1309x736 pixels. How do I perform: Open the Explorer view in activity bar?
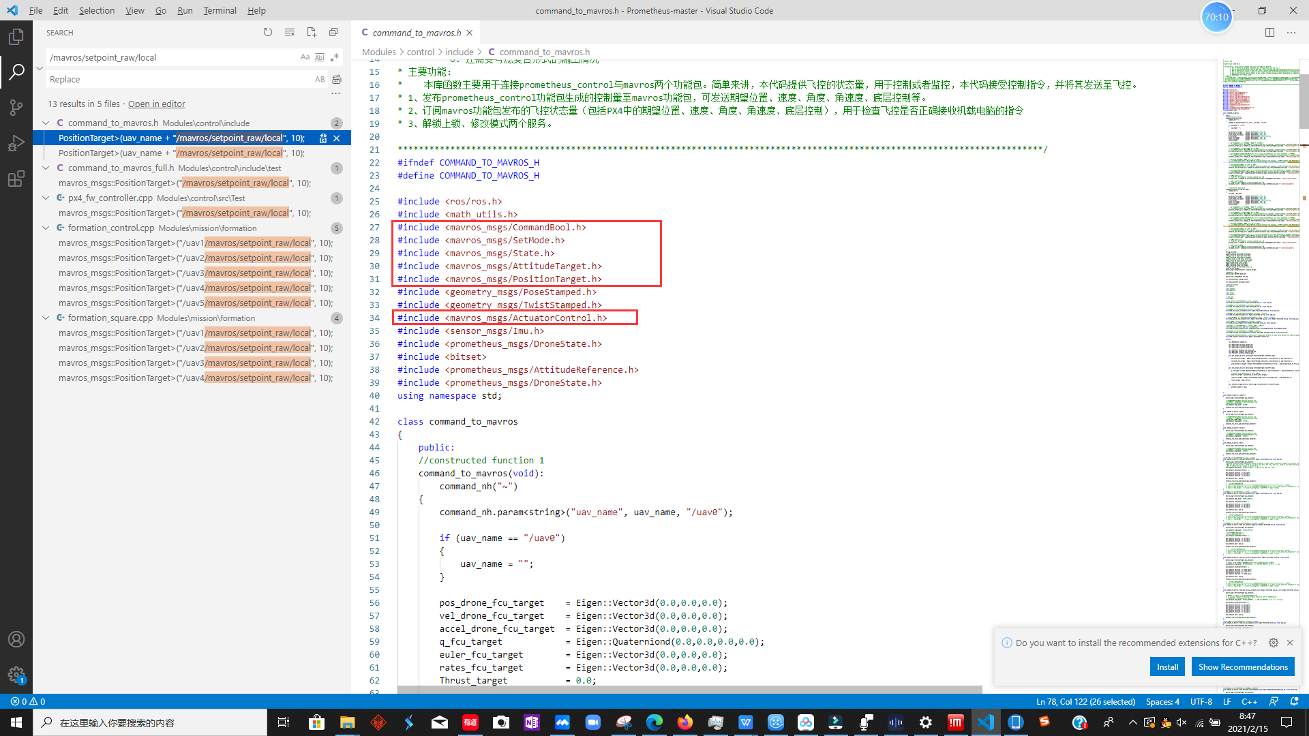(x=16, y=37)
